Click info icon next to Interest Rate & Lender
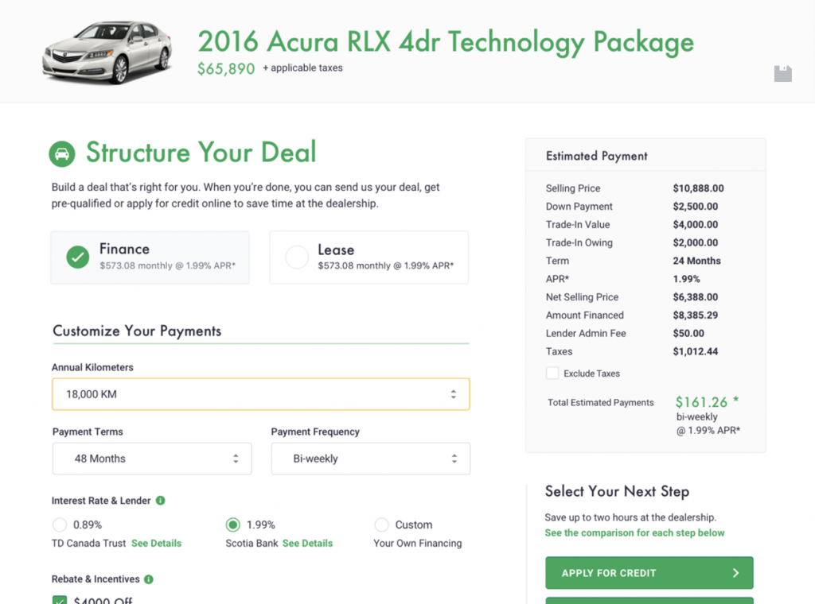 160,501
